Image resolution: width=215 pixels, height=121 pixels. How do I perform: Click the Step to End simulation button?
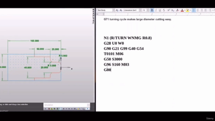(75, 109)
